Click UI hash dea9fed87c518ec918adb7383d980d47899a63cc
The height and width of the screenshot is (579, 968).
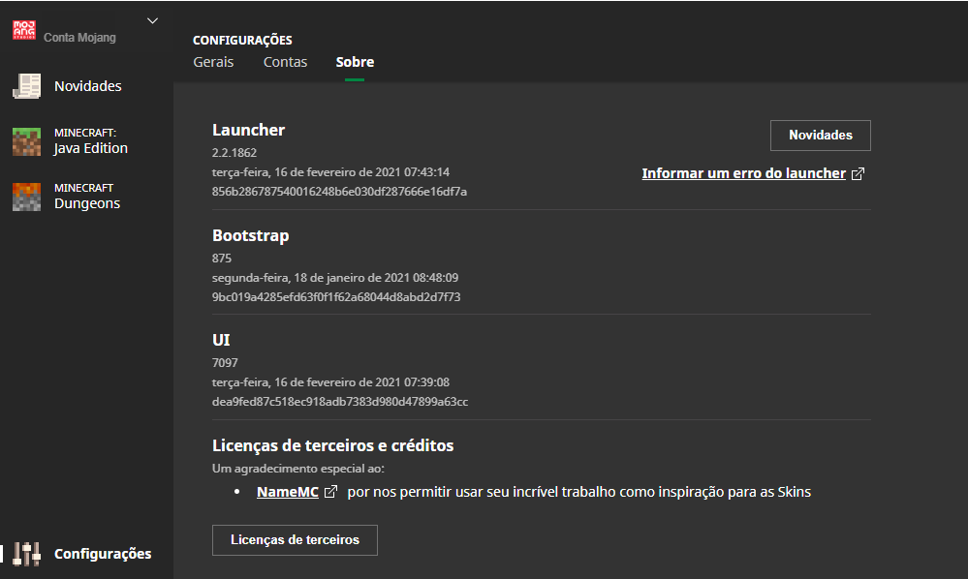point(340,402)
